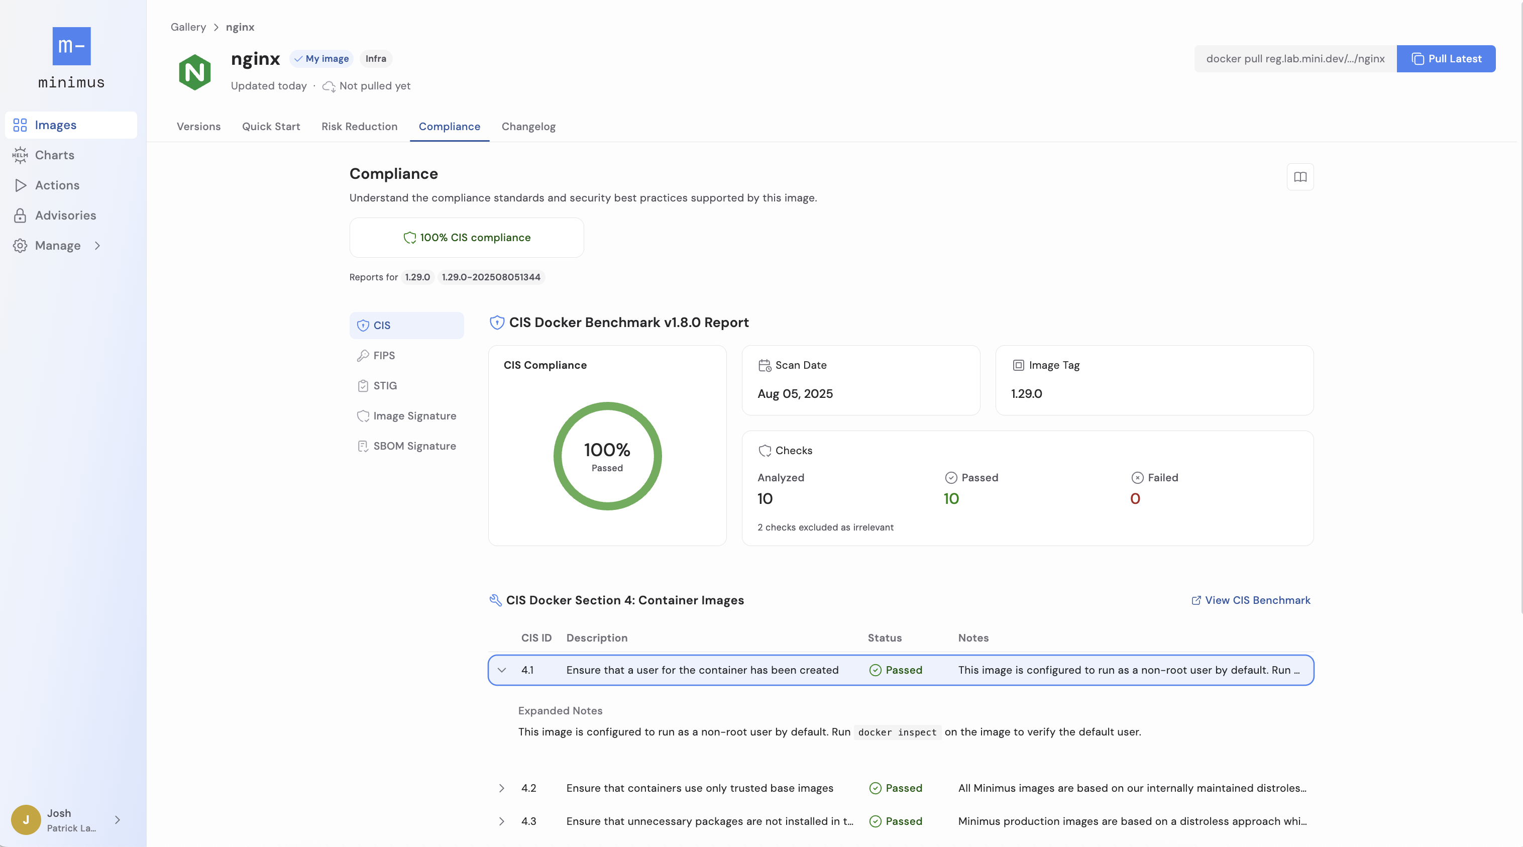Viewport: 1523px width, 847px height.
Task: Click Passed status icon on row 4.1
Action: (875, 670)
